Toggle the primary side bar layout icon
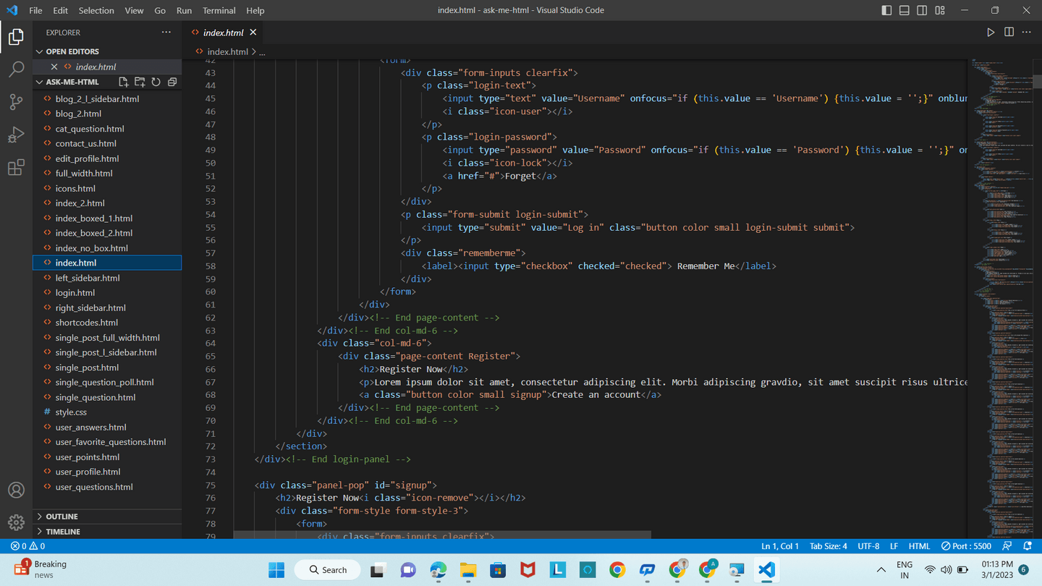 (886, 10)
